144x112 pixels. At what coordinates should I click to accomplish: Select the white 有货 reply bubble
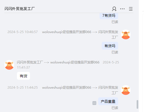pyautogui.click(x=23, y=76)
